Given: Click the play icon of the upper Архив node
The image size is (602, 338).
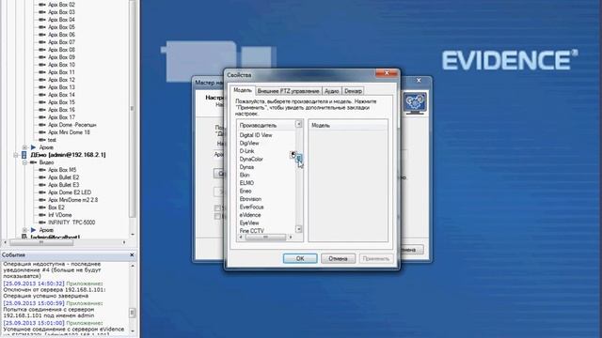Looking at the screenshot, I should (34, 147).
